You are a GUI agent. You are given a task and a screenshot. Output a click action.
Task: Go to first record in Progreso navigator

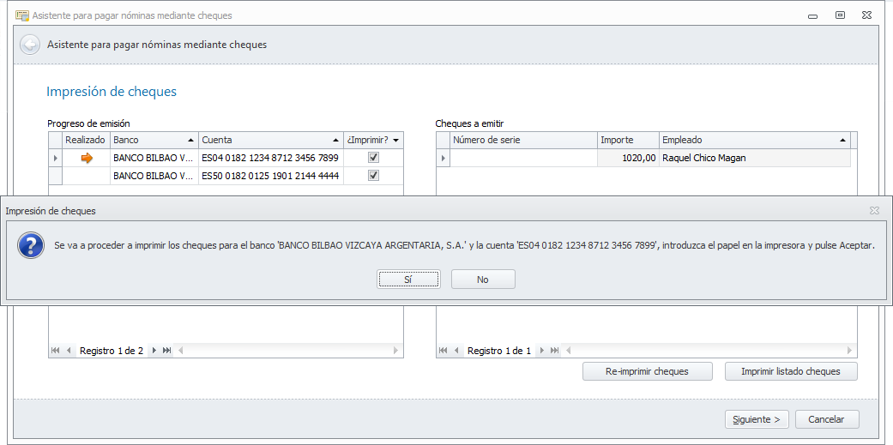pyautogui.click(x=55, y=351)
